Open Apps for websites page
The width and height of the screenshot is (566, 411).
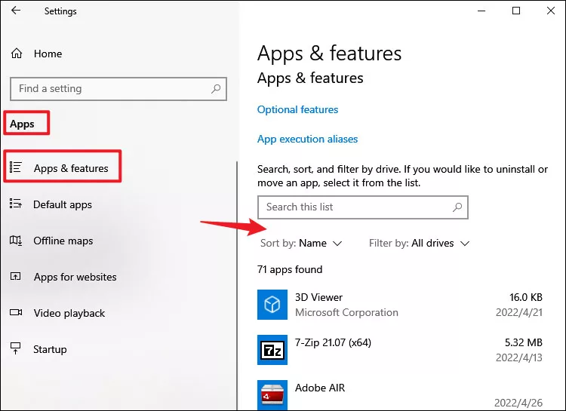(75, 277)
